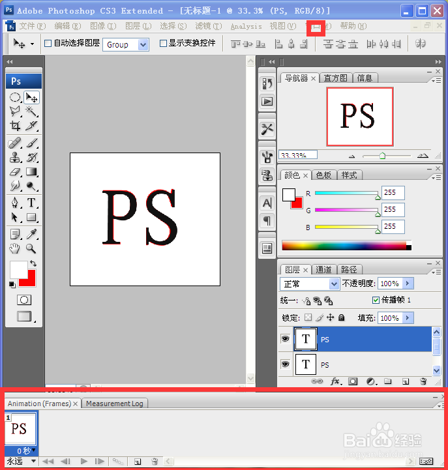Select the Hand tool
This screenshot has height=470, width=448.
15,248
